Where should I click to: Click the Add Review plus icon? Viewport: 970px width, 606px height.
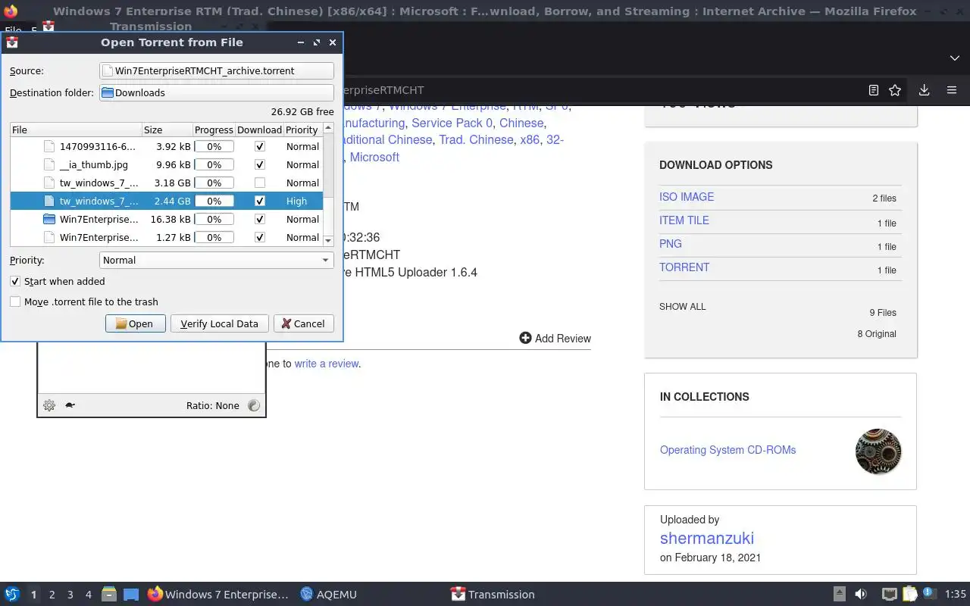[x=525, y=338]
